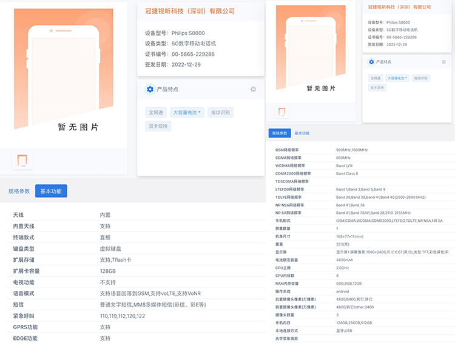The image size is (455, 343).
Task: Click the large phone placeholder image, left screenshot
Action: [x=64, y=68]
